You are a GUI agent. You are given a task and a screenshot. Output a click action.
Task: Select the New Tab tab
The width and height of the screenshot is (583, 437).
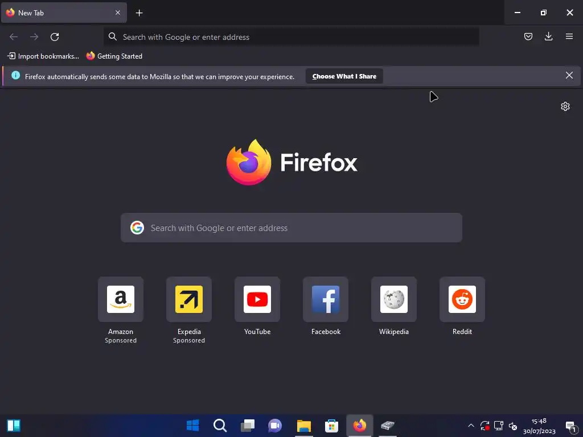64,13
